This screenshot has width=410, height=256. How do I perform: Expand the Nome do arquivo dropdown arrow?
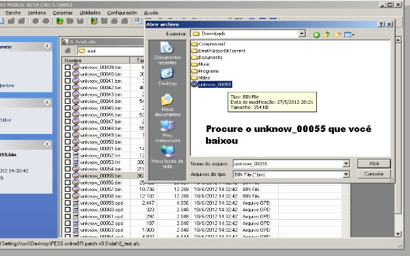coord(346,163)
